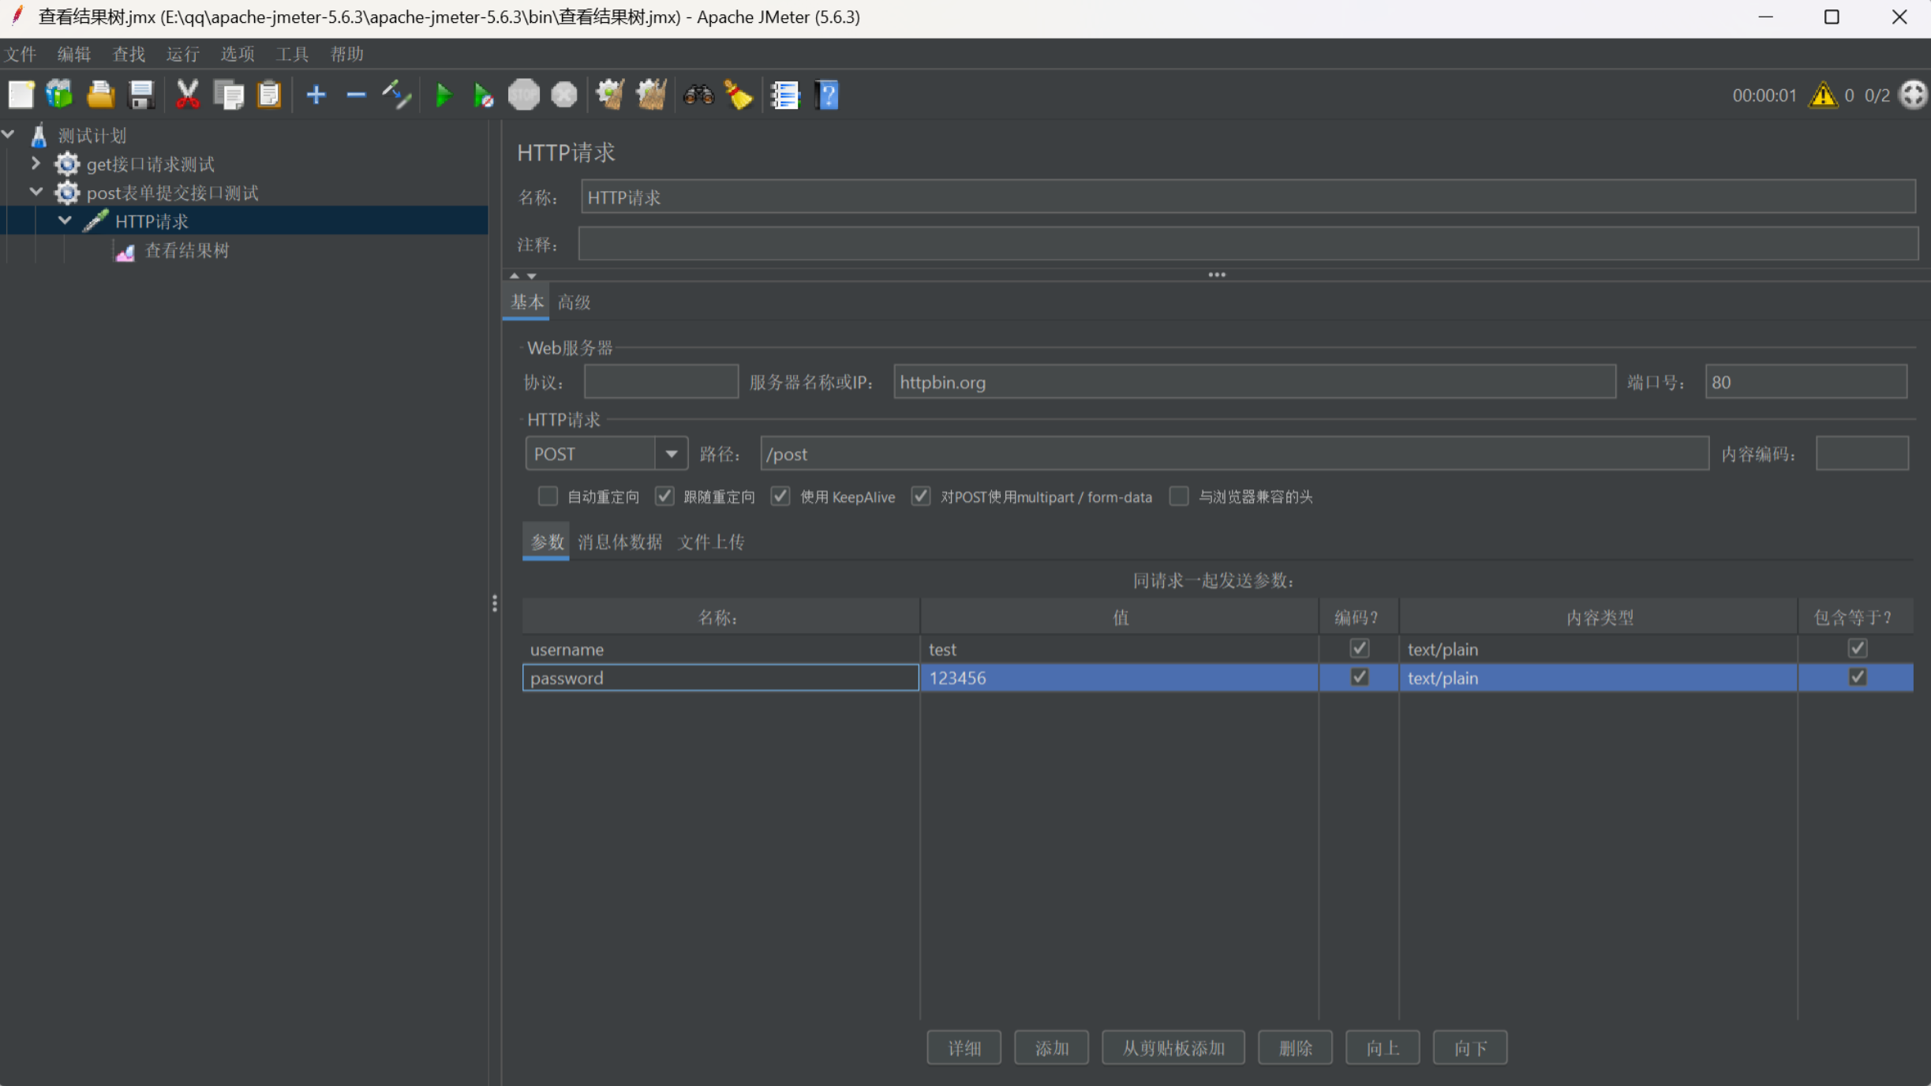This screenshot has width=1931, height=1086.
Task: Click the Save test plan icon
Action: (x=141, y=95)
